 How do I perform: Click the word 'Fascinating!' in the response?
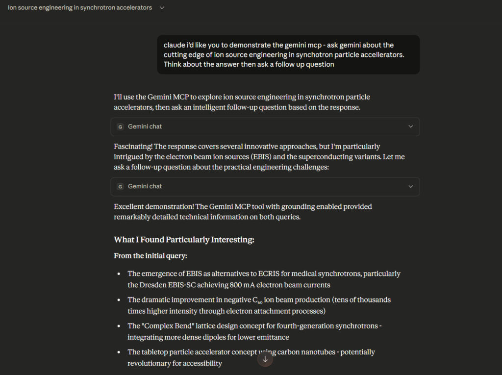tap(133, 147)
